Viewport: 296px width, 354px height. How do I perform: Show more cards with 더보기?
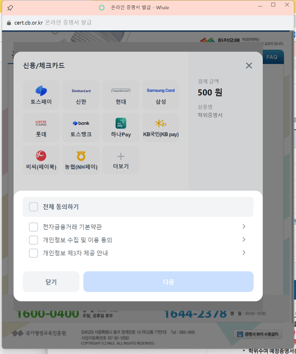tap(121, 160)
